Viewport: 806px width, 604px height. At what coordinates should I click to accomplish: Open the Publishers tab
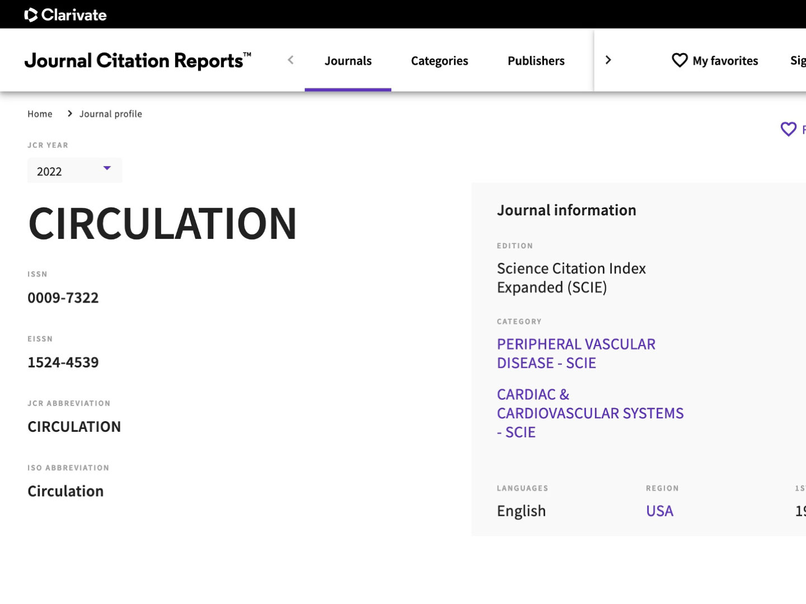click(x=536, y=60)
